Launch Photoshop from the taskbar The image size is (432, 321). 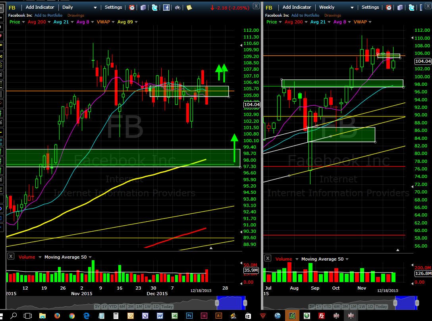[189, 316]
